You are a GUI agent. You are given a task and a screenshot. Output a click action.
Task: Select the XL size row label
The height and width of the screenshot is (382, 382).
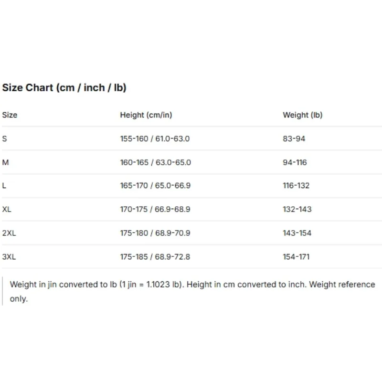tap(7, 209)
